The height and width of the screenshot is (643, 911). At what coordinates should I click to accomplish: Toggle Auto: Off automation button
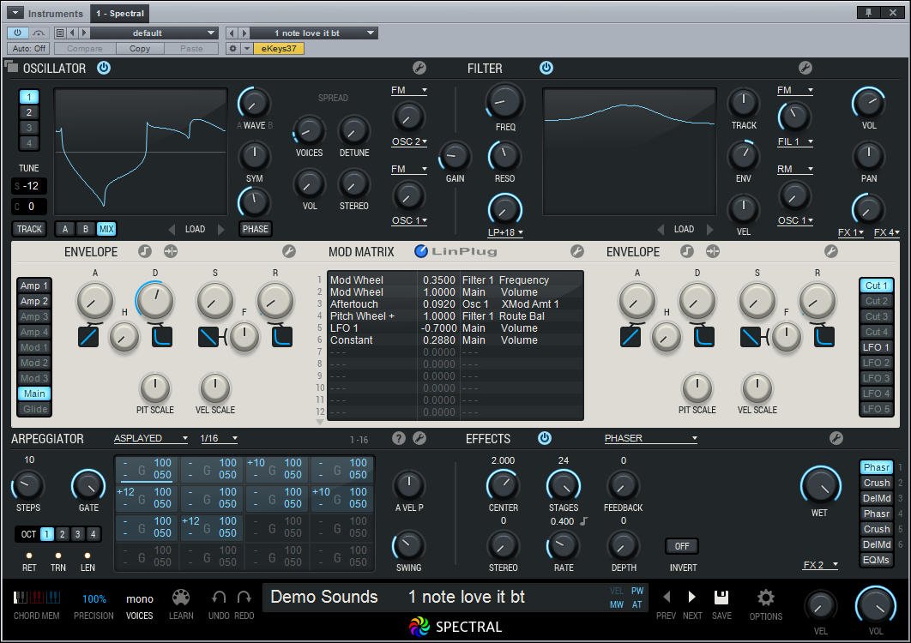tap(28, 48)
